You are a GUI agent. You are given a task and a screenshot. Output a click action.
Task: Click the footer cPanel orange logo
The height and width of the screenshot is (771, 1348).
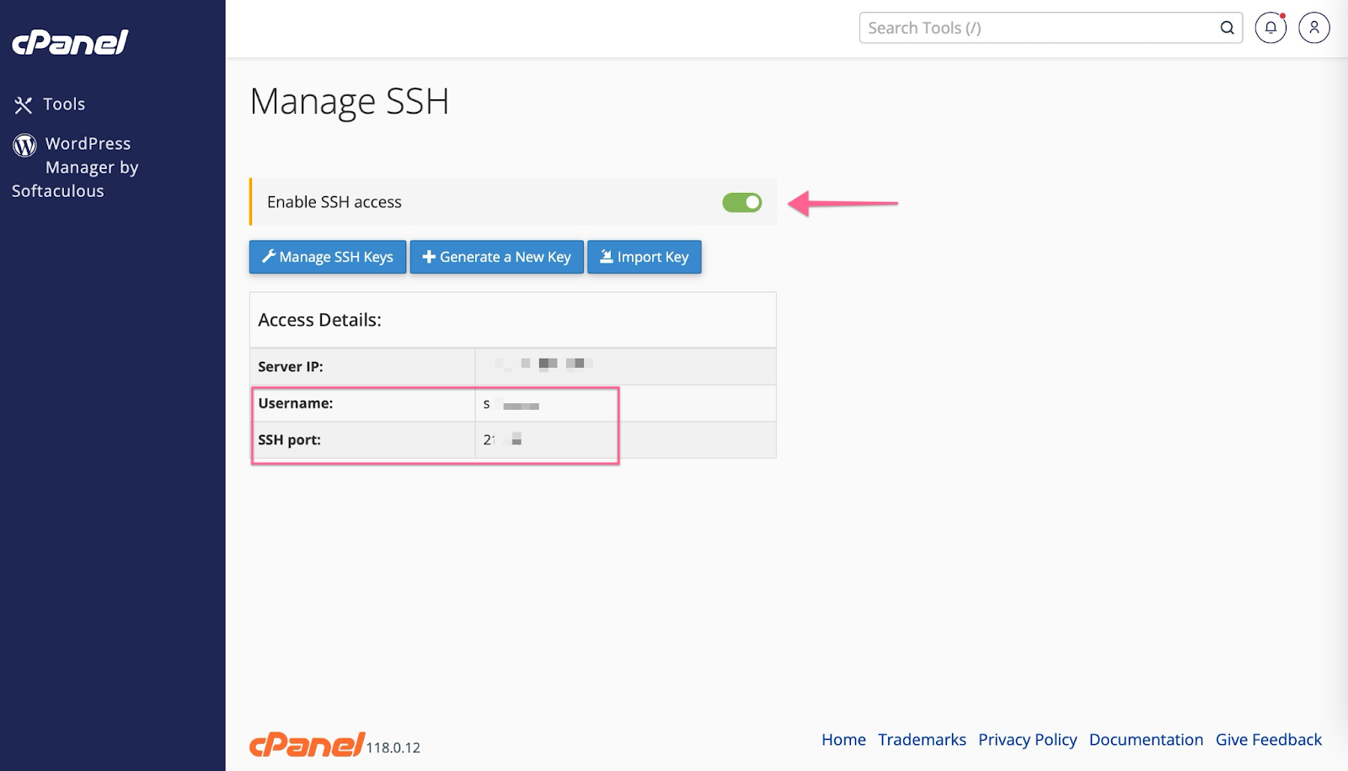[308, 744]
